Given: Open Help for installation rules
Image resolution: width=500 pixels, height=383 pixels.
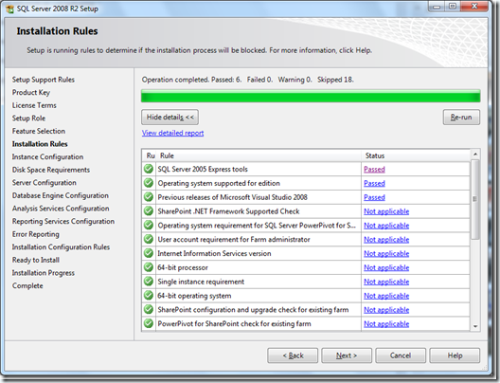Looking at the screenshot, I should pyautogui.click(x=455, y=356).
